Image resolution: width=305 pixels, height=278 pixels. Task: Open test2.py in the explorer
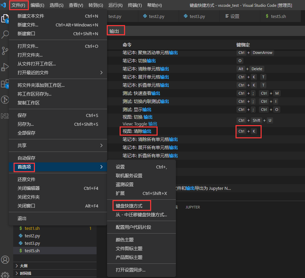pyautogui.click(x=55, y=236)
